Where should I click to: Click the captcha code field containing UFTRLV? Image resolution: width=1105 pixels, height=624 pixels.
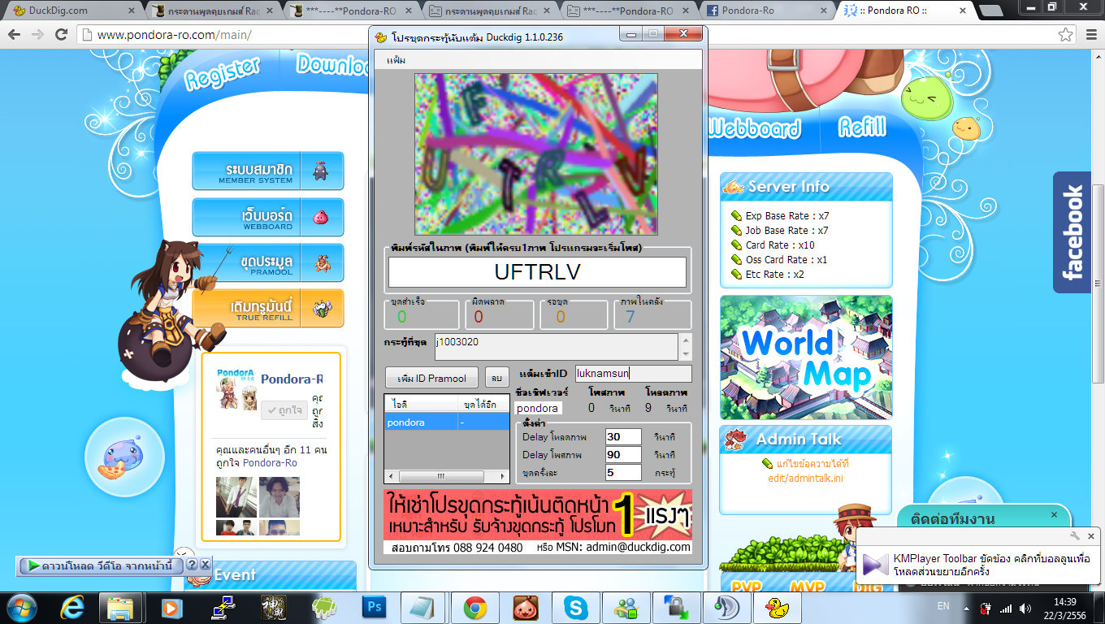[537, 272]
